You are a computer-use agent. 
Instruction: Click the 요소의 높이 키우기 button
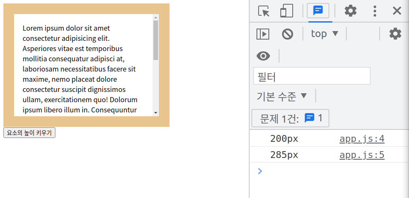[x=29, y=133]
